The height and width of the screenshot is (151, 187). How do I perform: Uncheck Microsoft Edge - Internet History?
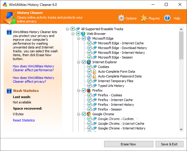(89, 53)
